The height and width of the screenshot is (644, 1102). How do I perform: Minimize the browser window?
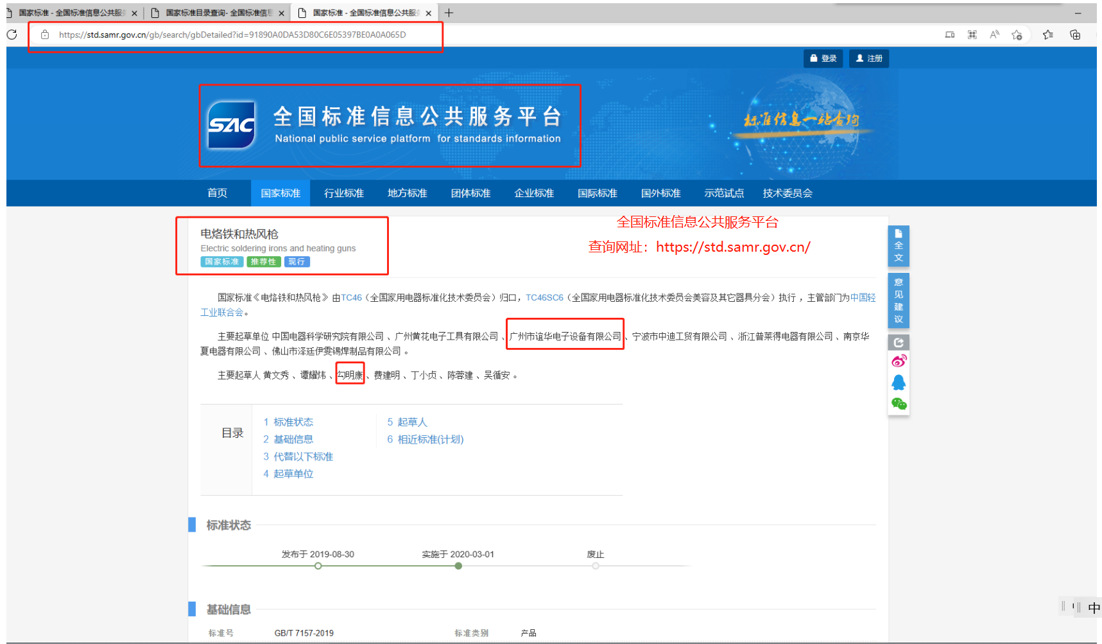coord(1078,13)
